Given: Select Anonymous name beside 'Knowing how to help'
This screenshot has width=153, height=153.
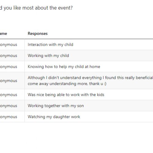Looking at the screenshot, I should 9,67.
